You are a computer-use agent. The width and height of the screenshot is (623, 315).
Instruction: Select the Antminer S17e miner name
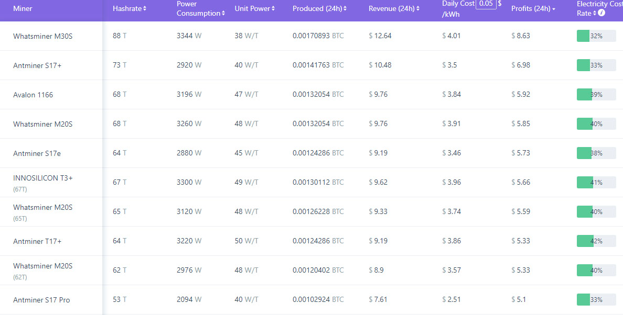click(37, 153)
